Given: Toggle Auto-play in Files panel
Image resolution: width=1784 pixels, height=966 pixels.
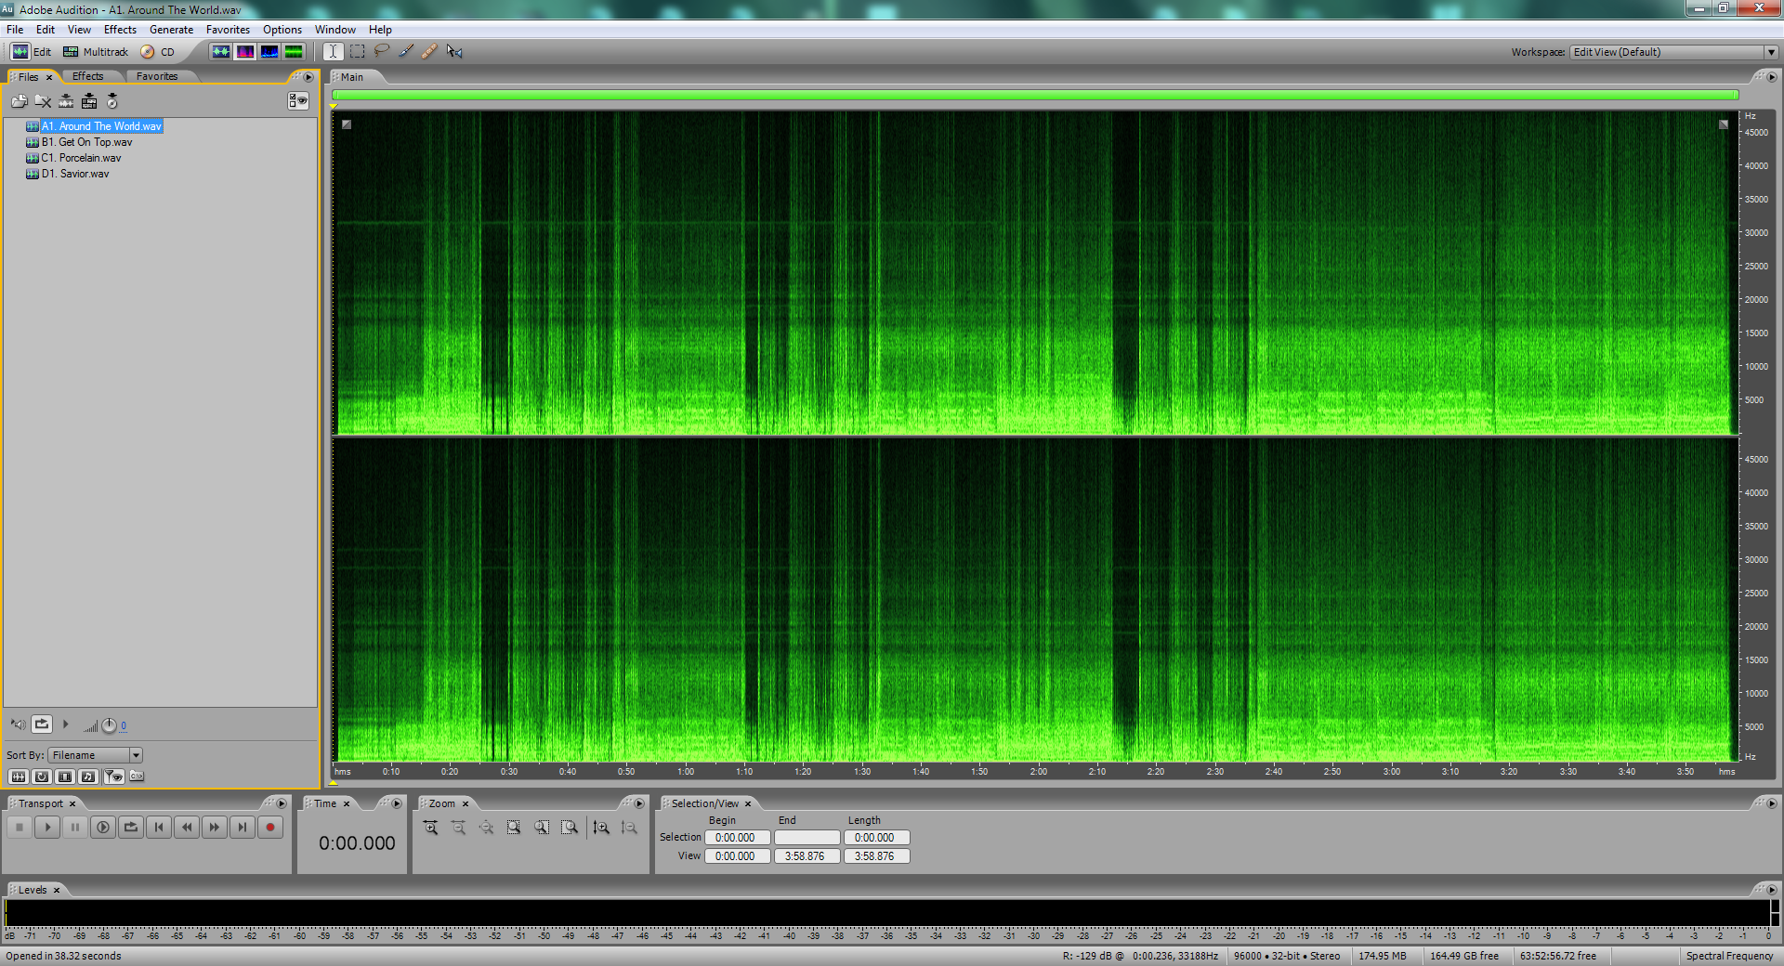Looking at the screenshot, I should coord(18,724).
